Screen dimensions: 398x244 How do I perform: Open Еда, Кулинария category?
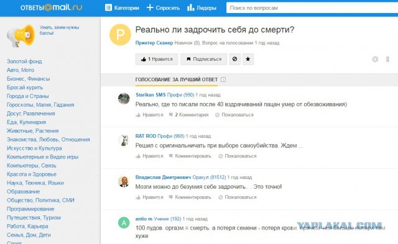26,122
